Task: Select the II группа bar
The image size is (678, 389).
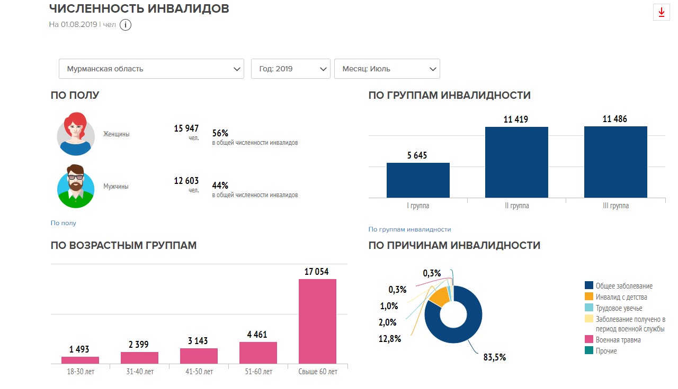Action: click(x=516, y=163)
